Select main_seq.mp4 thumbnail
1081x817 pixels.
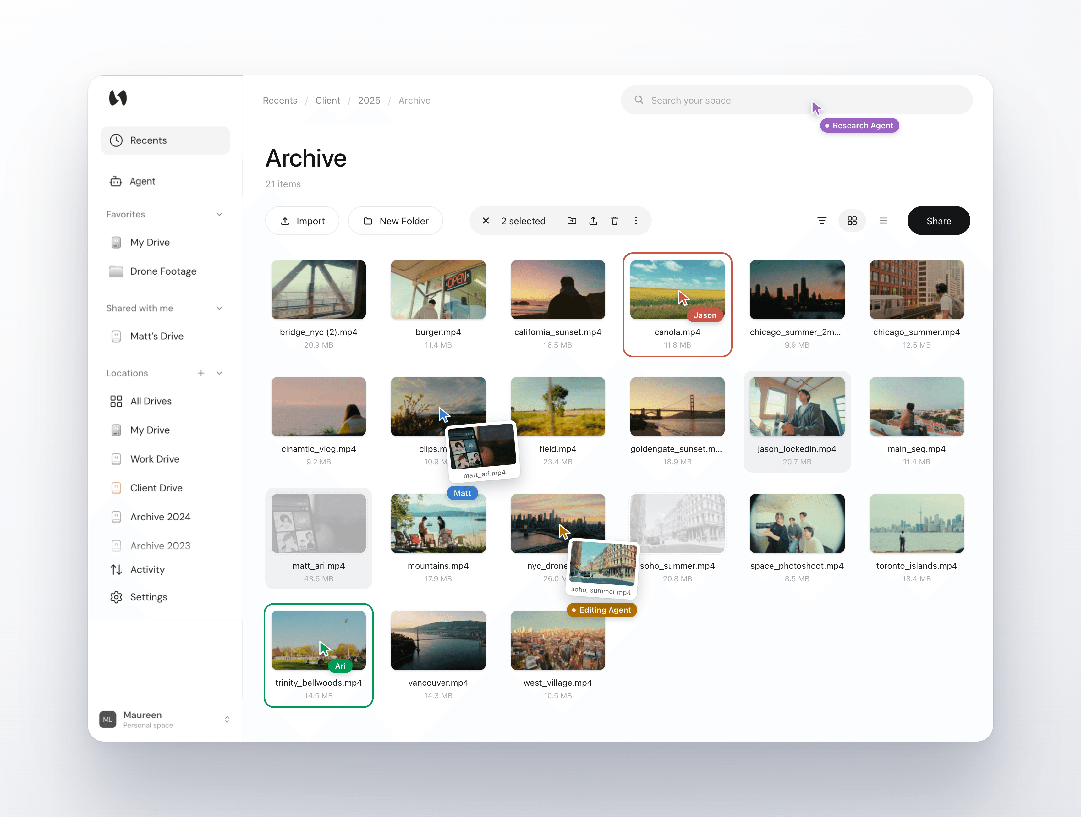pyautogui.click(x=917, y=407)
